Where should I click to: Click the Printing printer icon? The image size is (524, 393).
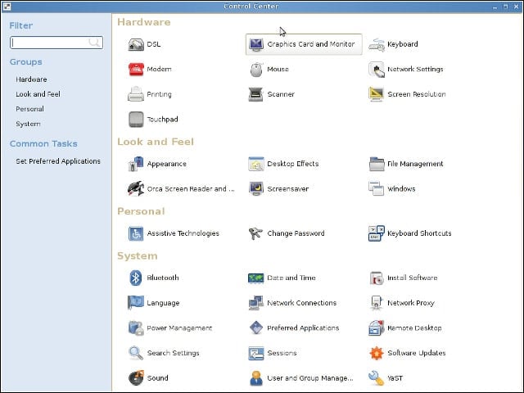[x=136, y=94]
